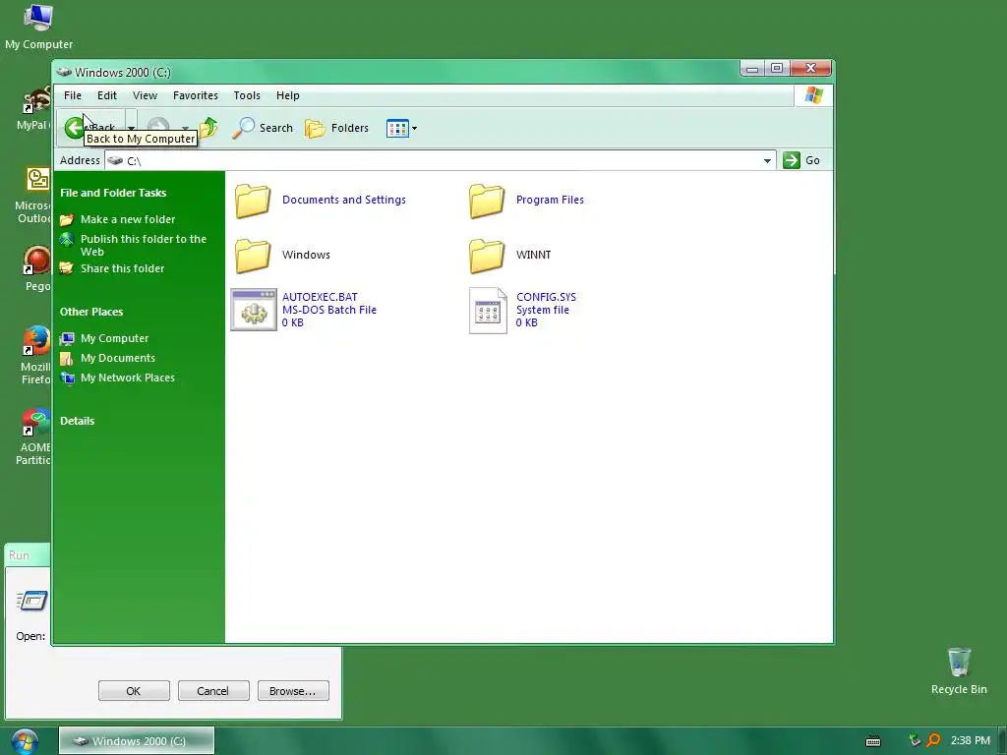
Task: Click Make a new folder link
Action: (127, 219)
